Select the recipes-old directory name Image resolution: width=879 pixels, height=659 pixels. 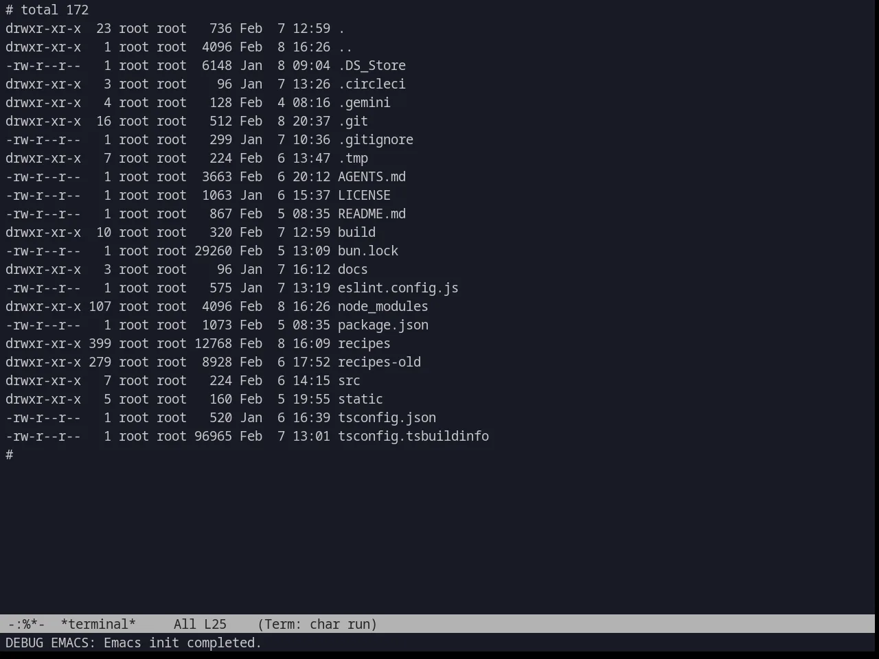(379, 362)
